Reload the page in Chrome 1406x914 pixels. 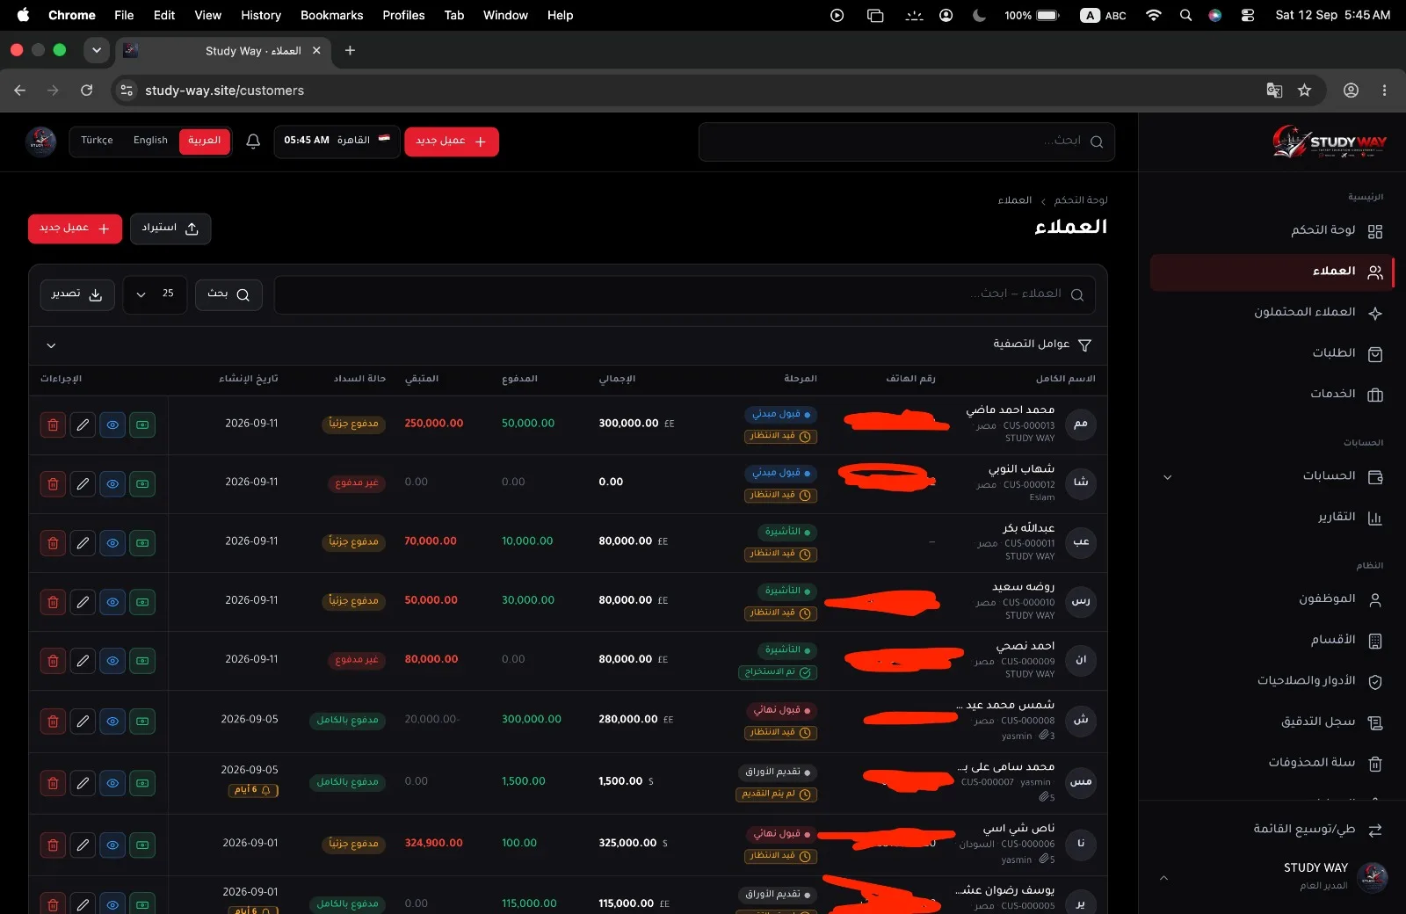pyautogui.click(x=86, y=91)
